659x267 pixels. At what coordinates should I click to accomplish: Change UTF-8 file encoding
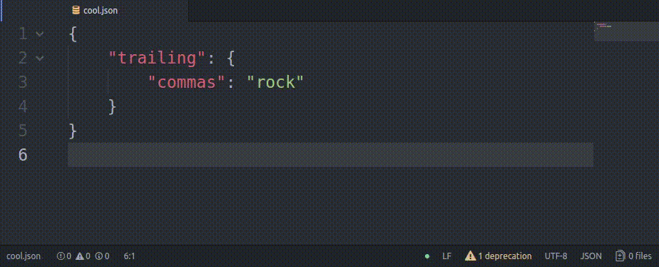click(x=556, y=256)
